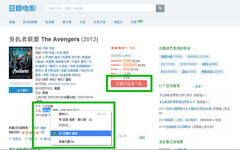Image resolution: width=240 pixels, height=150 pixels.
Task: Click the Avengers movie poster
Action: tap(21, 63)
